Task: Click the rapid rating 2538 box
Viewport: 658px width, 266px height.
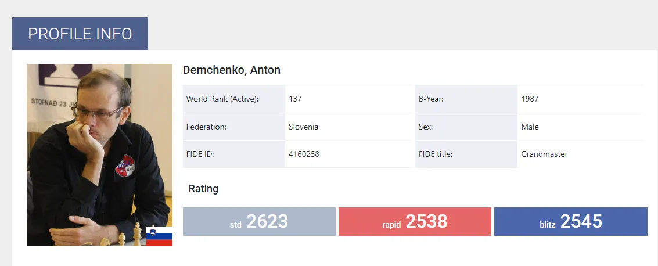Action: tap(415, 221)
